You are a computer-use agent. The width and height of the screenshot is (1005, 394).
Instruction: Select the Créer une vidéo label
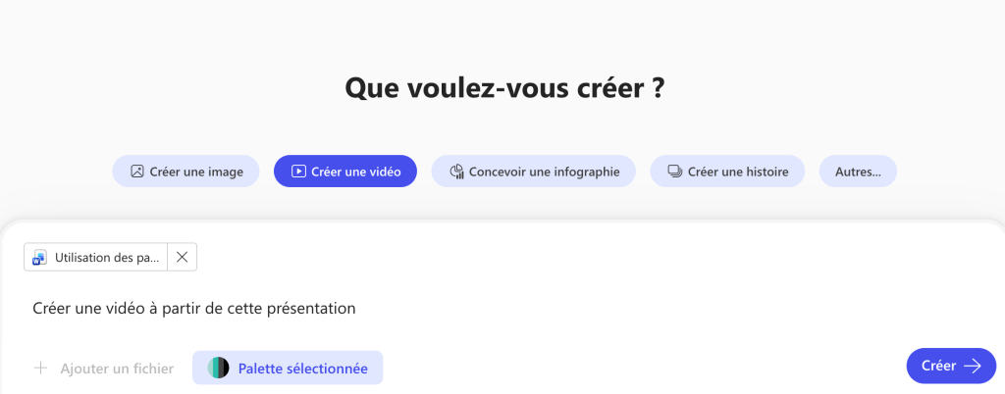355,172
